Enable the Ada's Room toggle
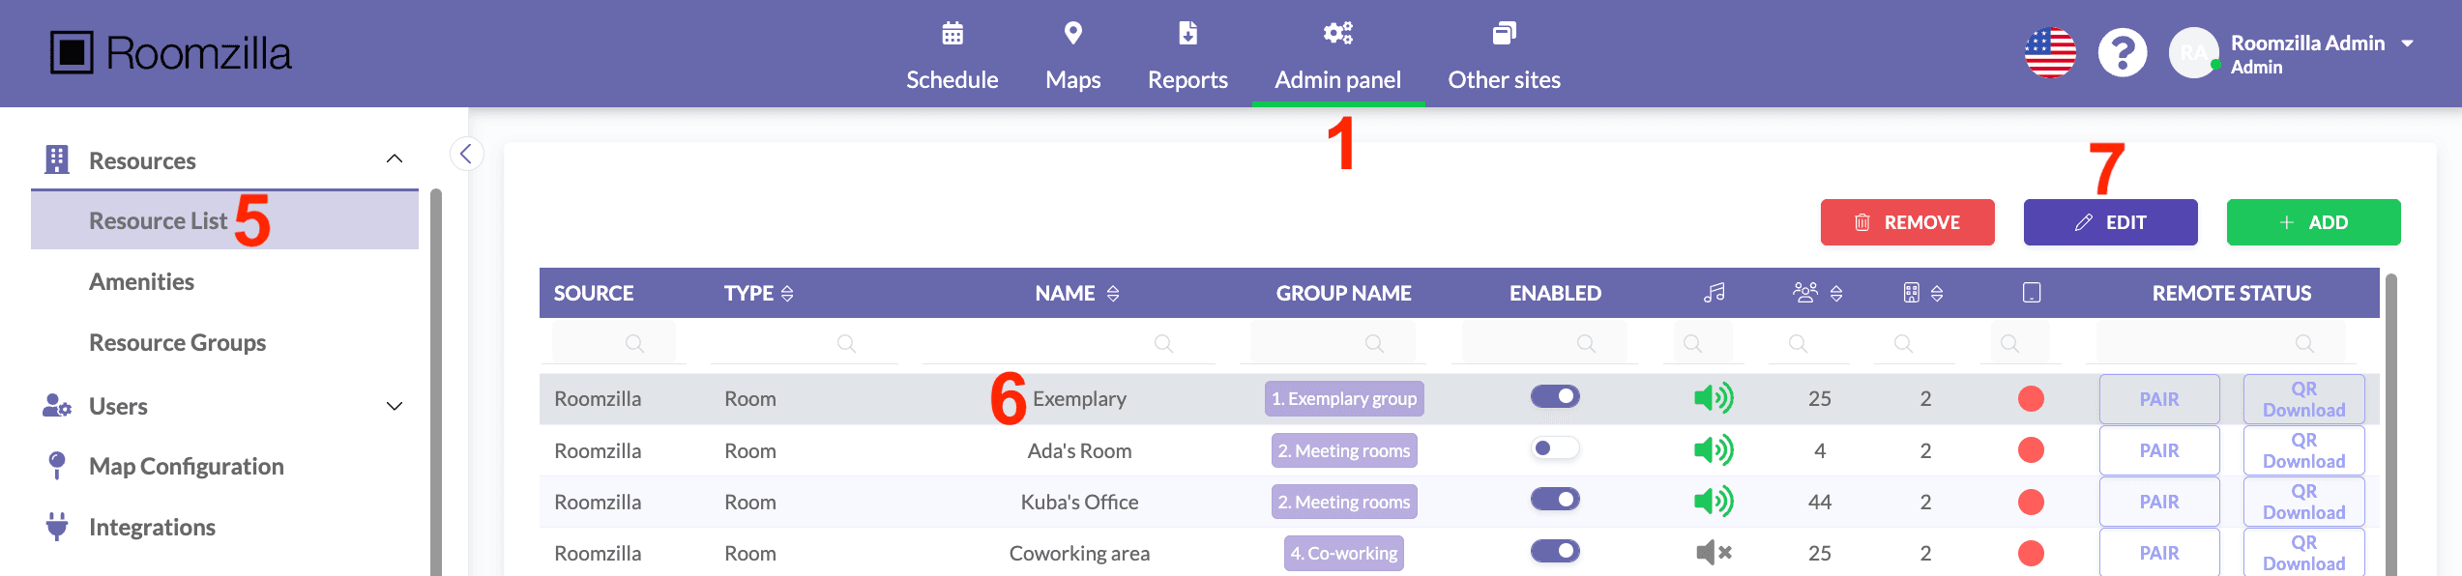This screenshot has width=2462, height=576. [x=1555, y=448]
